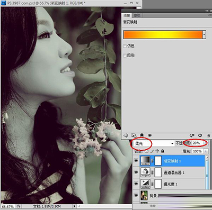Click the opacity field showing 20%
Screen dimensions: 212x210
coord(198,143)
